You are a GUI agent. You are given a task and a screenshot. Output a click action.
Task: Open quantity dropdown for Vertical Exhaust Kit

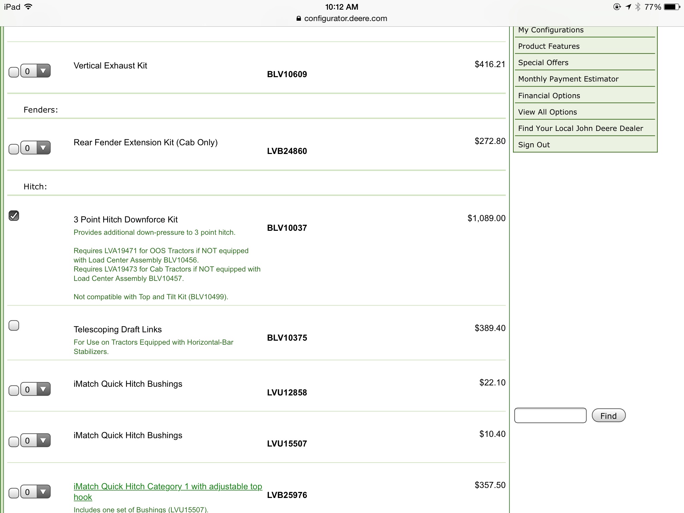click(36, 71)
